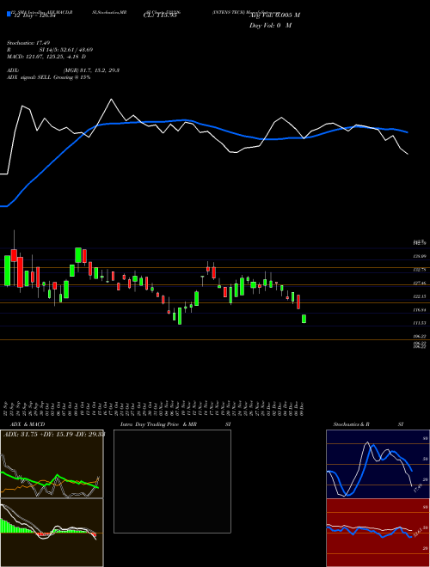
Task: Select the 'Stochastics: 17.49' readout
Action: point(28,43)
